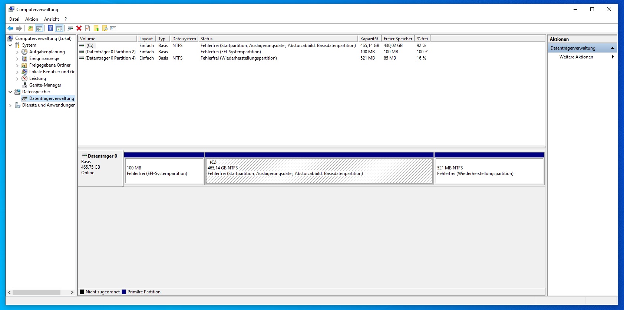
Task: Click the 430,02 GB free space cell
Action: pyautogui.click(x=393, y=46)
